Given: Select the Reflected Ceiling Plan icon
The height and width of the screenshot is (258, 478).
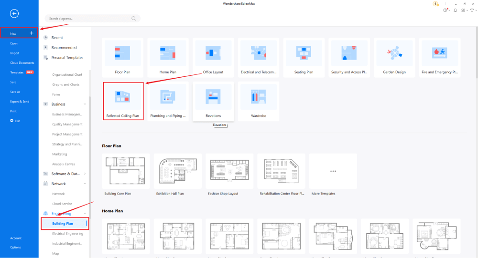Looking at the screenshot, I should pos(122,96).
